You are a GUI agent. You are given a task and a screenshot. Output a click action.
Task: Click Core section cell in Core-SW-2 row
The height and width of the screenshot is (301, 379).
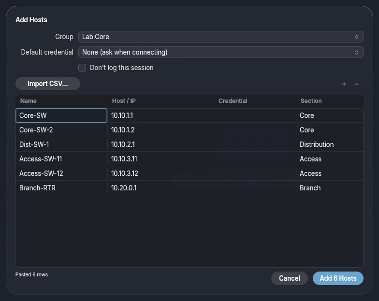coord(330,130)
